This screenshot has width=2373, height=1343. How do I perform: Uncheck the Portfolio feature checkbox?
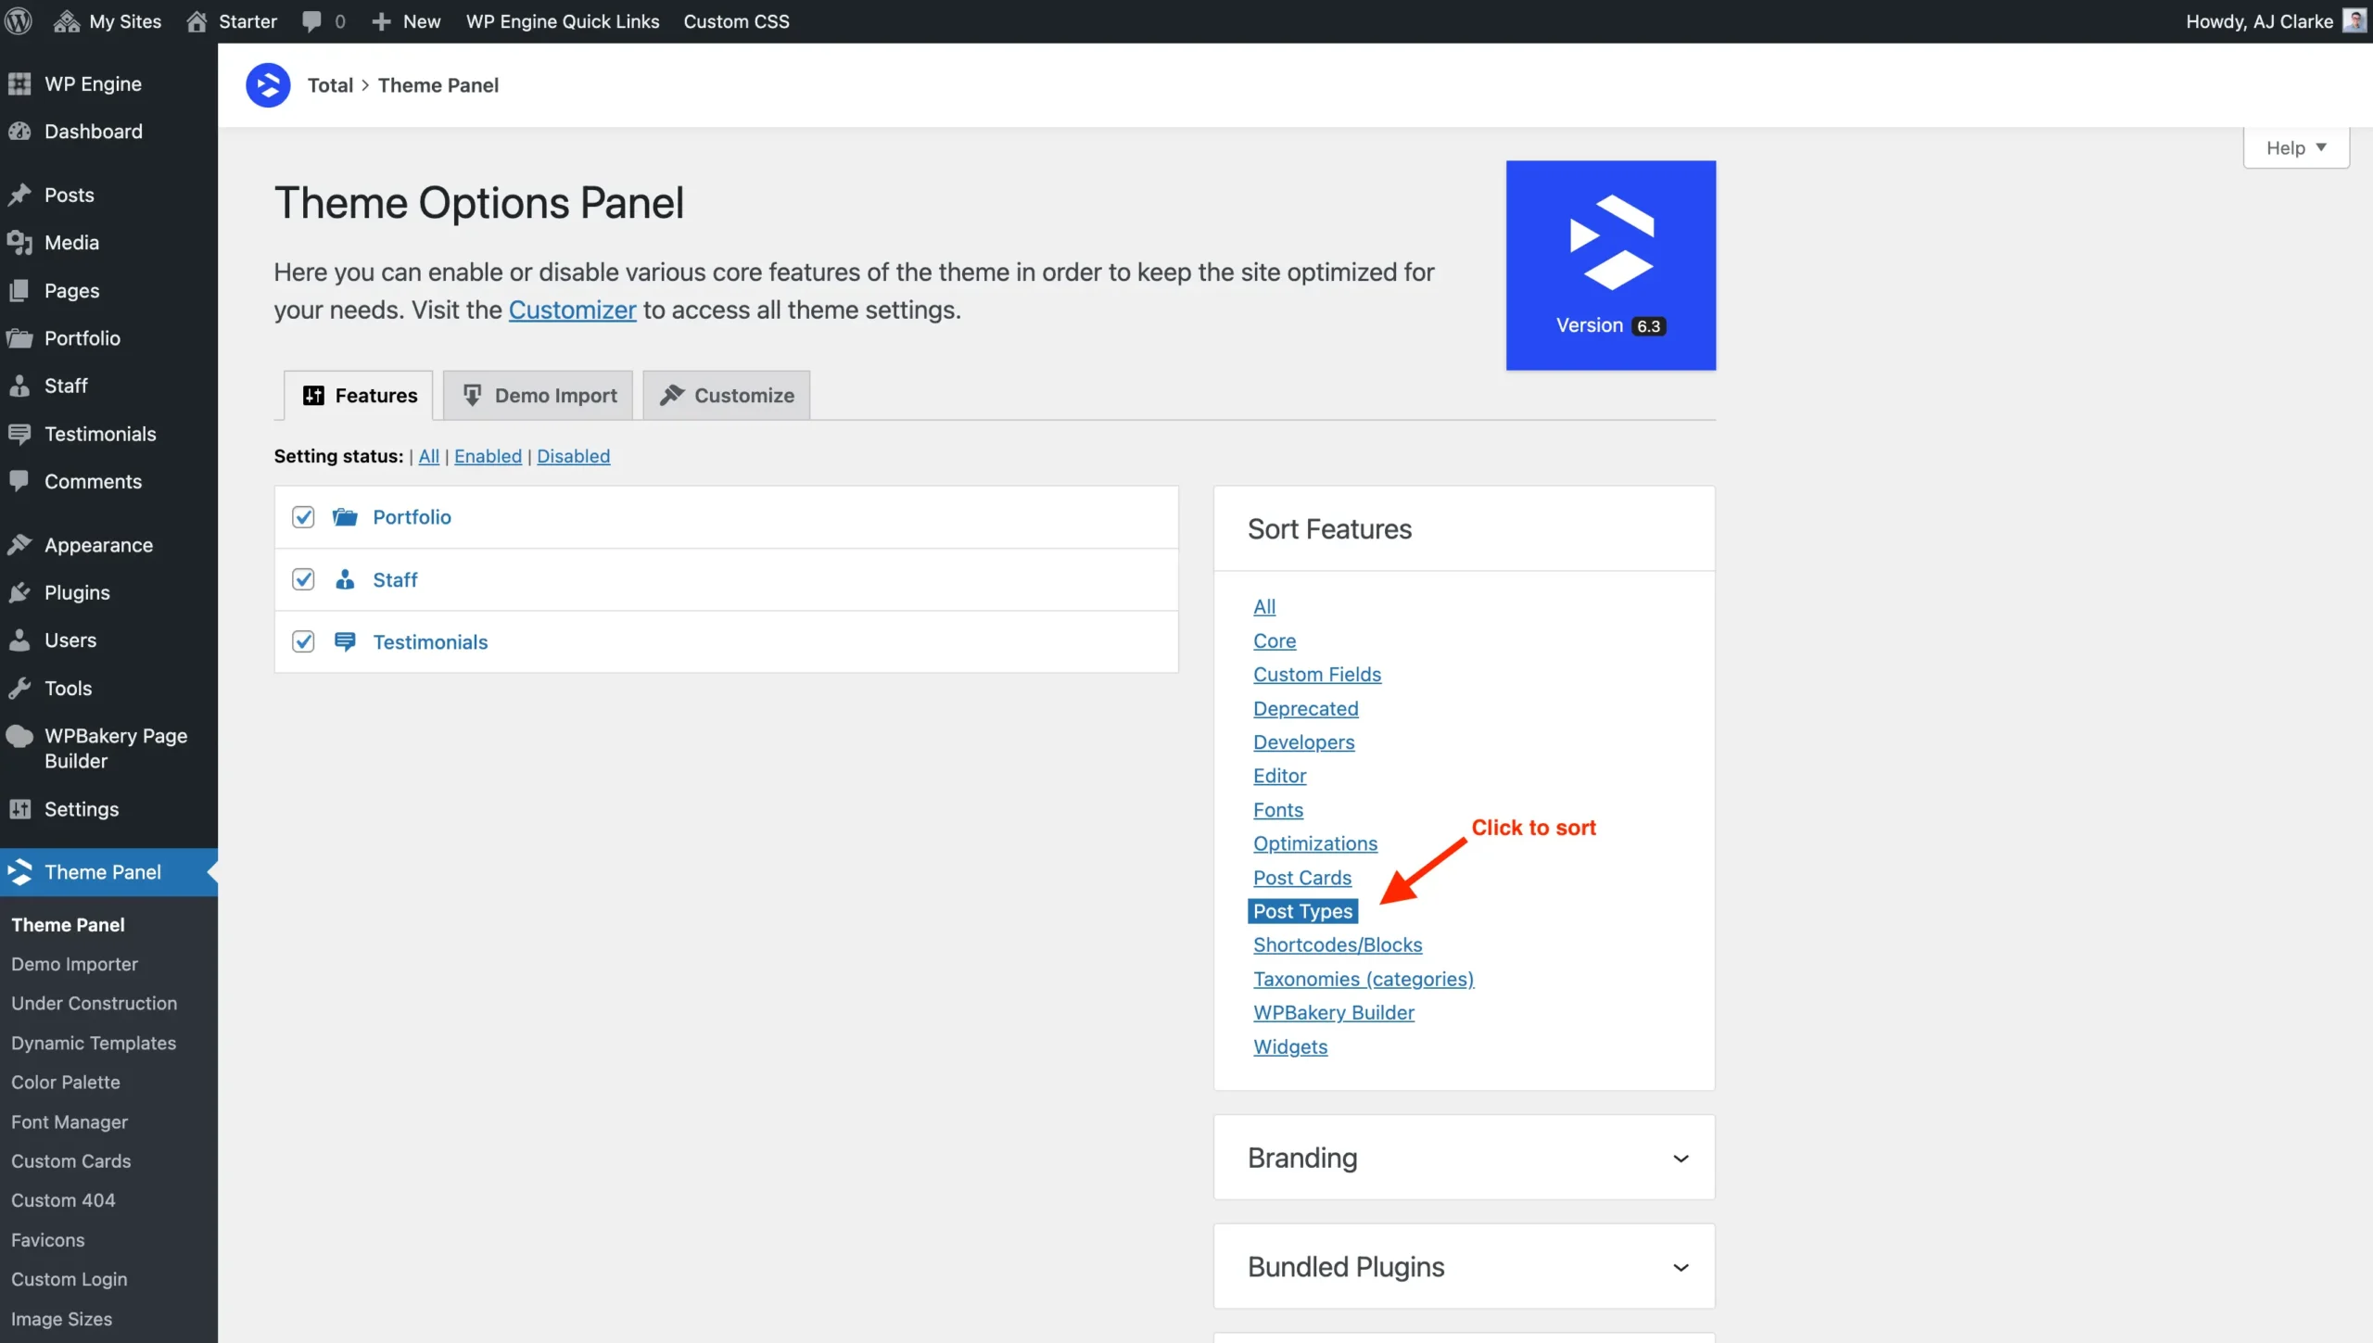[x=303, y=517]
